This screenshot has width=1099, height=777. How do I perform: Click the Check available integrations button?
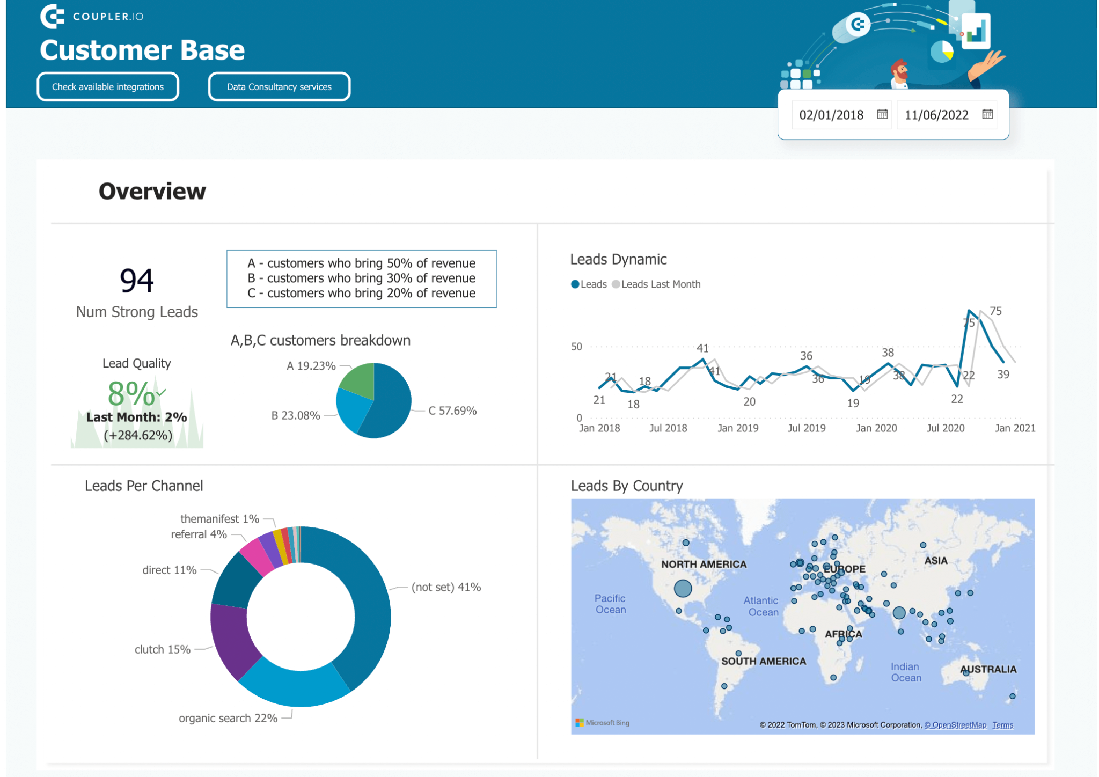(107, 86)
